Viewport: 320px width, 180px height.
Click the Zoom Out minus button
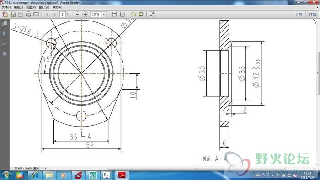(77, 14)
